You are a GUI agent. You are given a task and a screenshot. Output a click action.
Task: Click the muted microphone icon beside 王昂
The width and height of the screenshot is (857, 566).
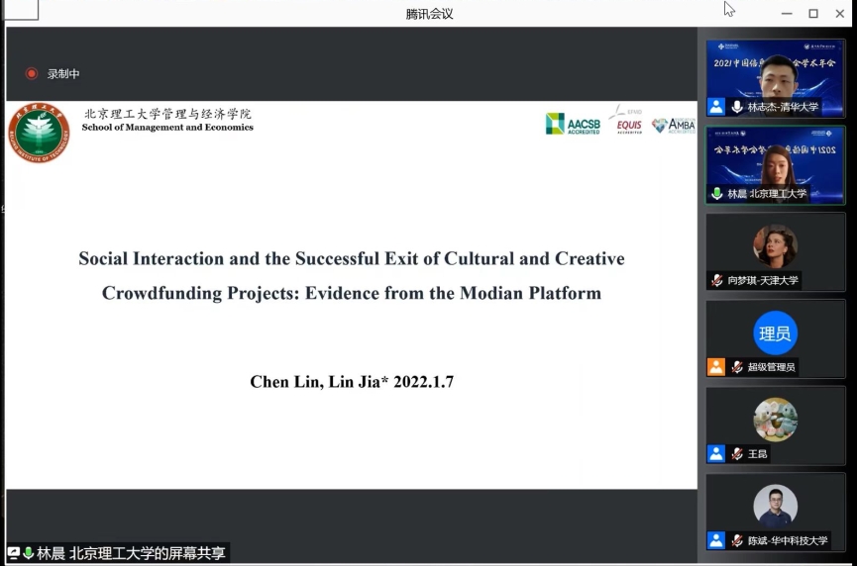tap(737, 454)
